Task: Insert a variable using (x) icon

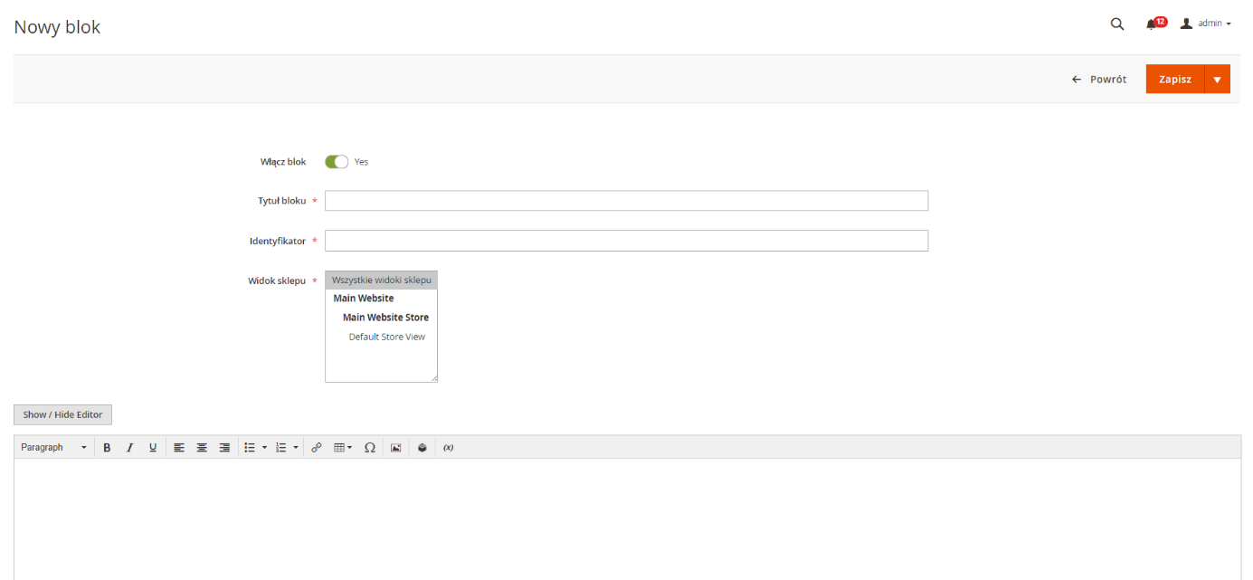Action: click(x=448, y=447)
